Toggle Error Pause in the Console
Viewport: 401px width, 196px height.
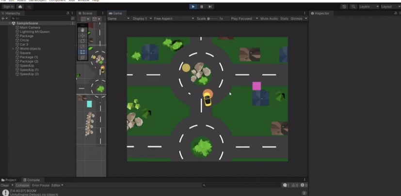[41, 185]
